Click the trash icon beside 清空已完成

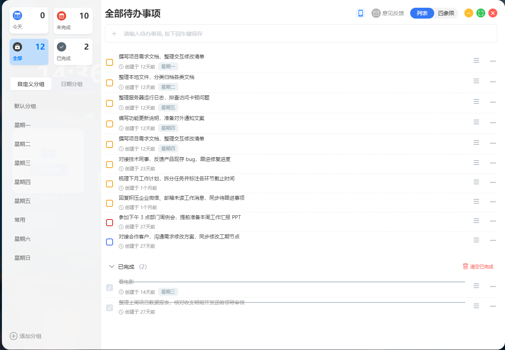(466, 266)
